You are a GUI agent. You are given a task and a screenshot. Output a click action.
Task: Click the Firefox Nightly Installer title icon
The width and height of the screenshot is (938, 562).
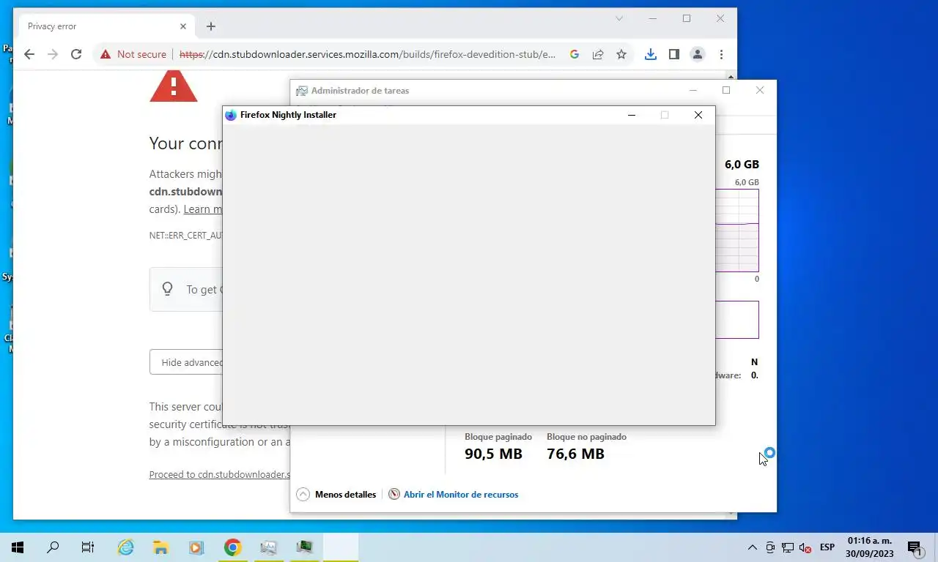[x=231, y=115]
